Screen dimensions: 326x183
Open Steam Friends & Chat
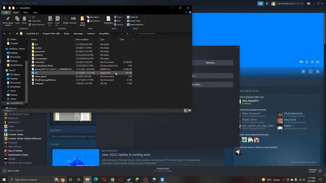315,171
